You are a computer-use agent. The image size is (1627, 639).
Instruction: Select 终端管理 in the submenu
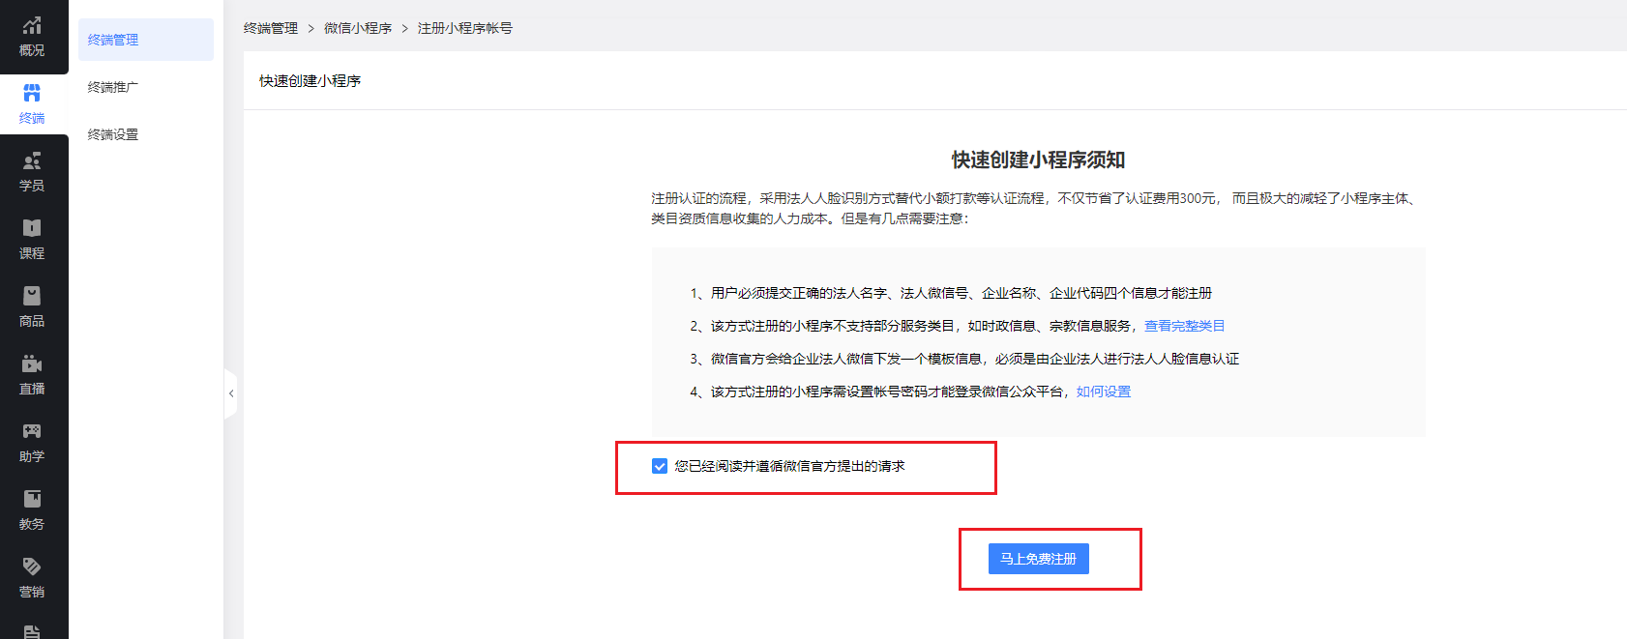pos(146,40)
